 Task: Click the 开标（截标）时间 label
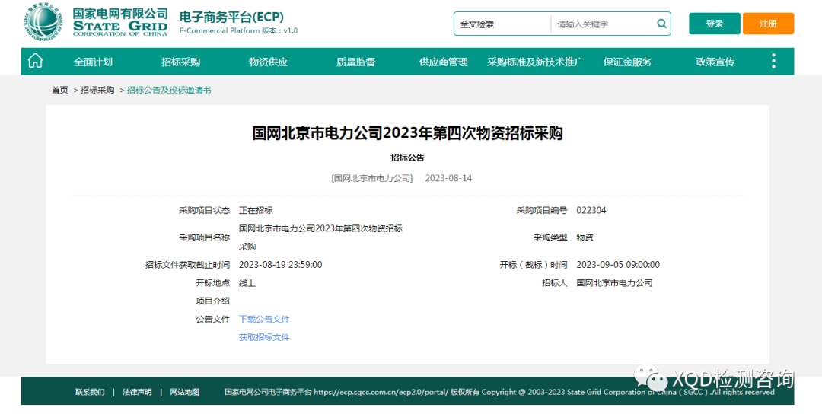tap(533, 265)
